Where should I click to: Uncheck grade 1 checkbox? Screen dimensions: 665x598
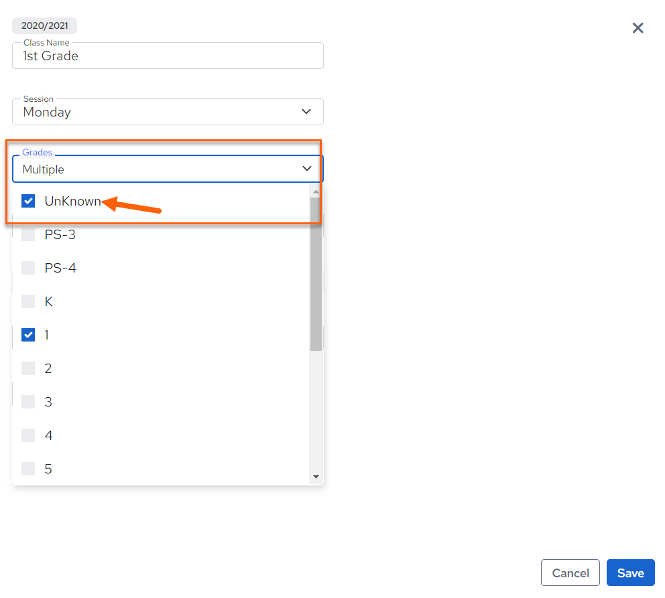coord(28,335)
